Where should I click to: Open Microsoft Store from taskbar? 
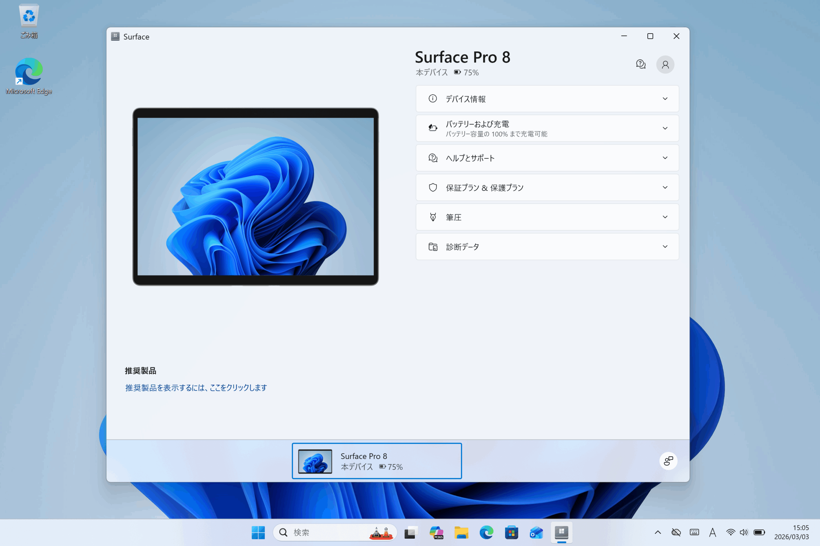point(511,533)
